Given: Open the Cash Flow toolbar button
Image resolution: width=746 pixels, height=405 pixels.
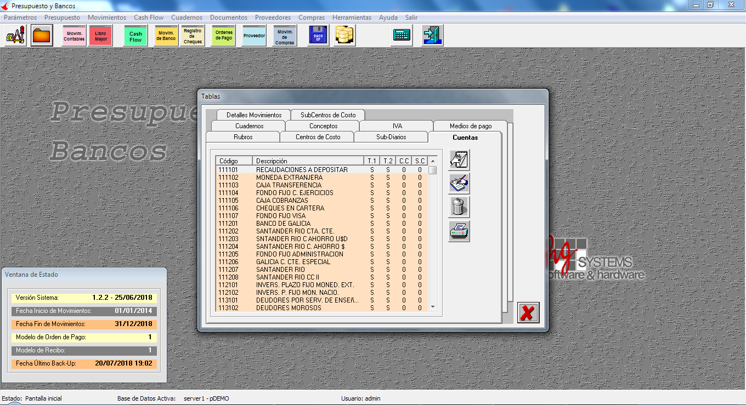Looking at the screenshot, I should (135, 36).
